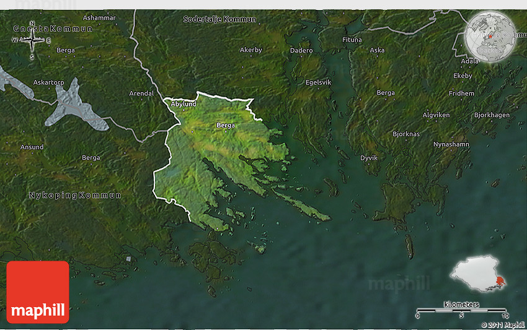Viewport: 527px width, 330px height.
Task: Click the compass rose icon
Action: 32,41
